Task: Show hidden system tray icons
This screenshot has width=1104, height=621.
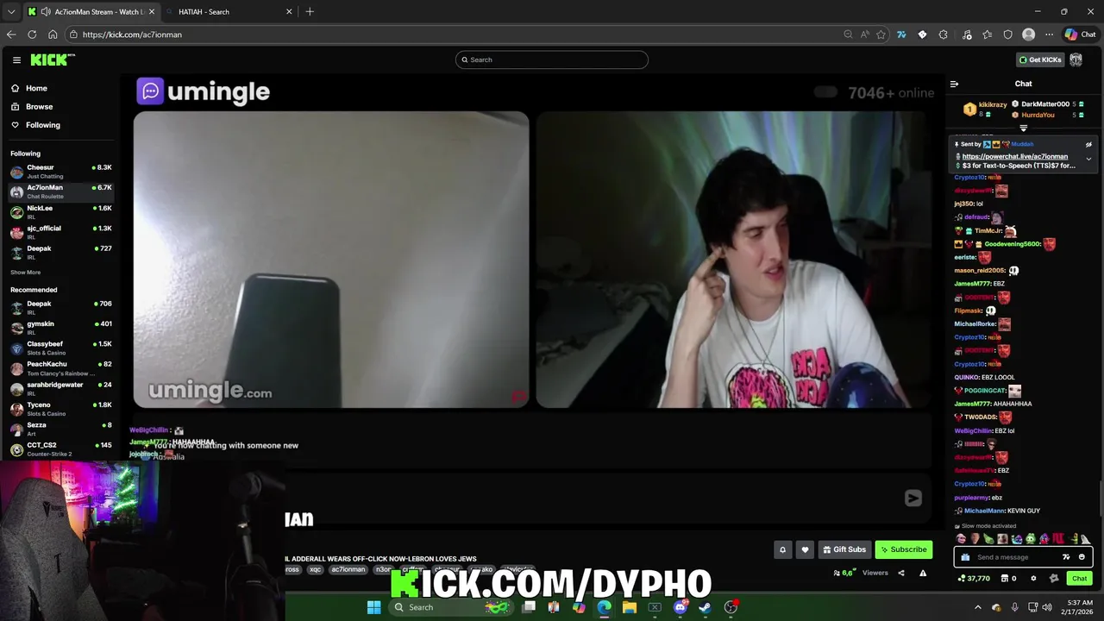Action: pos(978,607)
